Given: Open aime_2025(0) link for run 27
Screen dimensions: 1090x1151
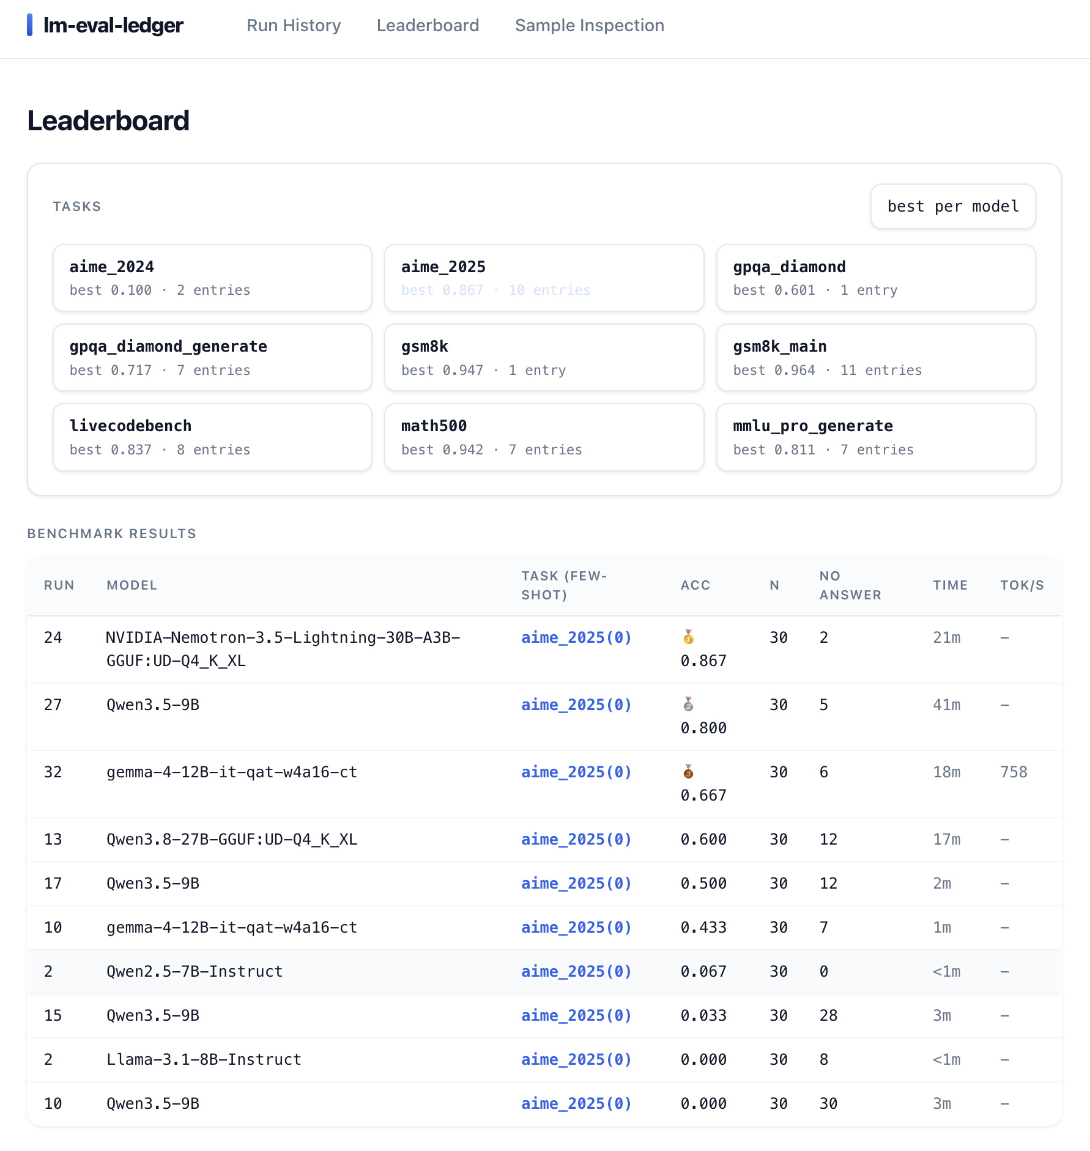Looking at the screenshot, I should tap(576, 705).
